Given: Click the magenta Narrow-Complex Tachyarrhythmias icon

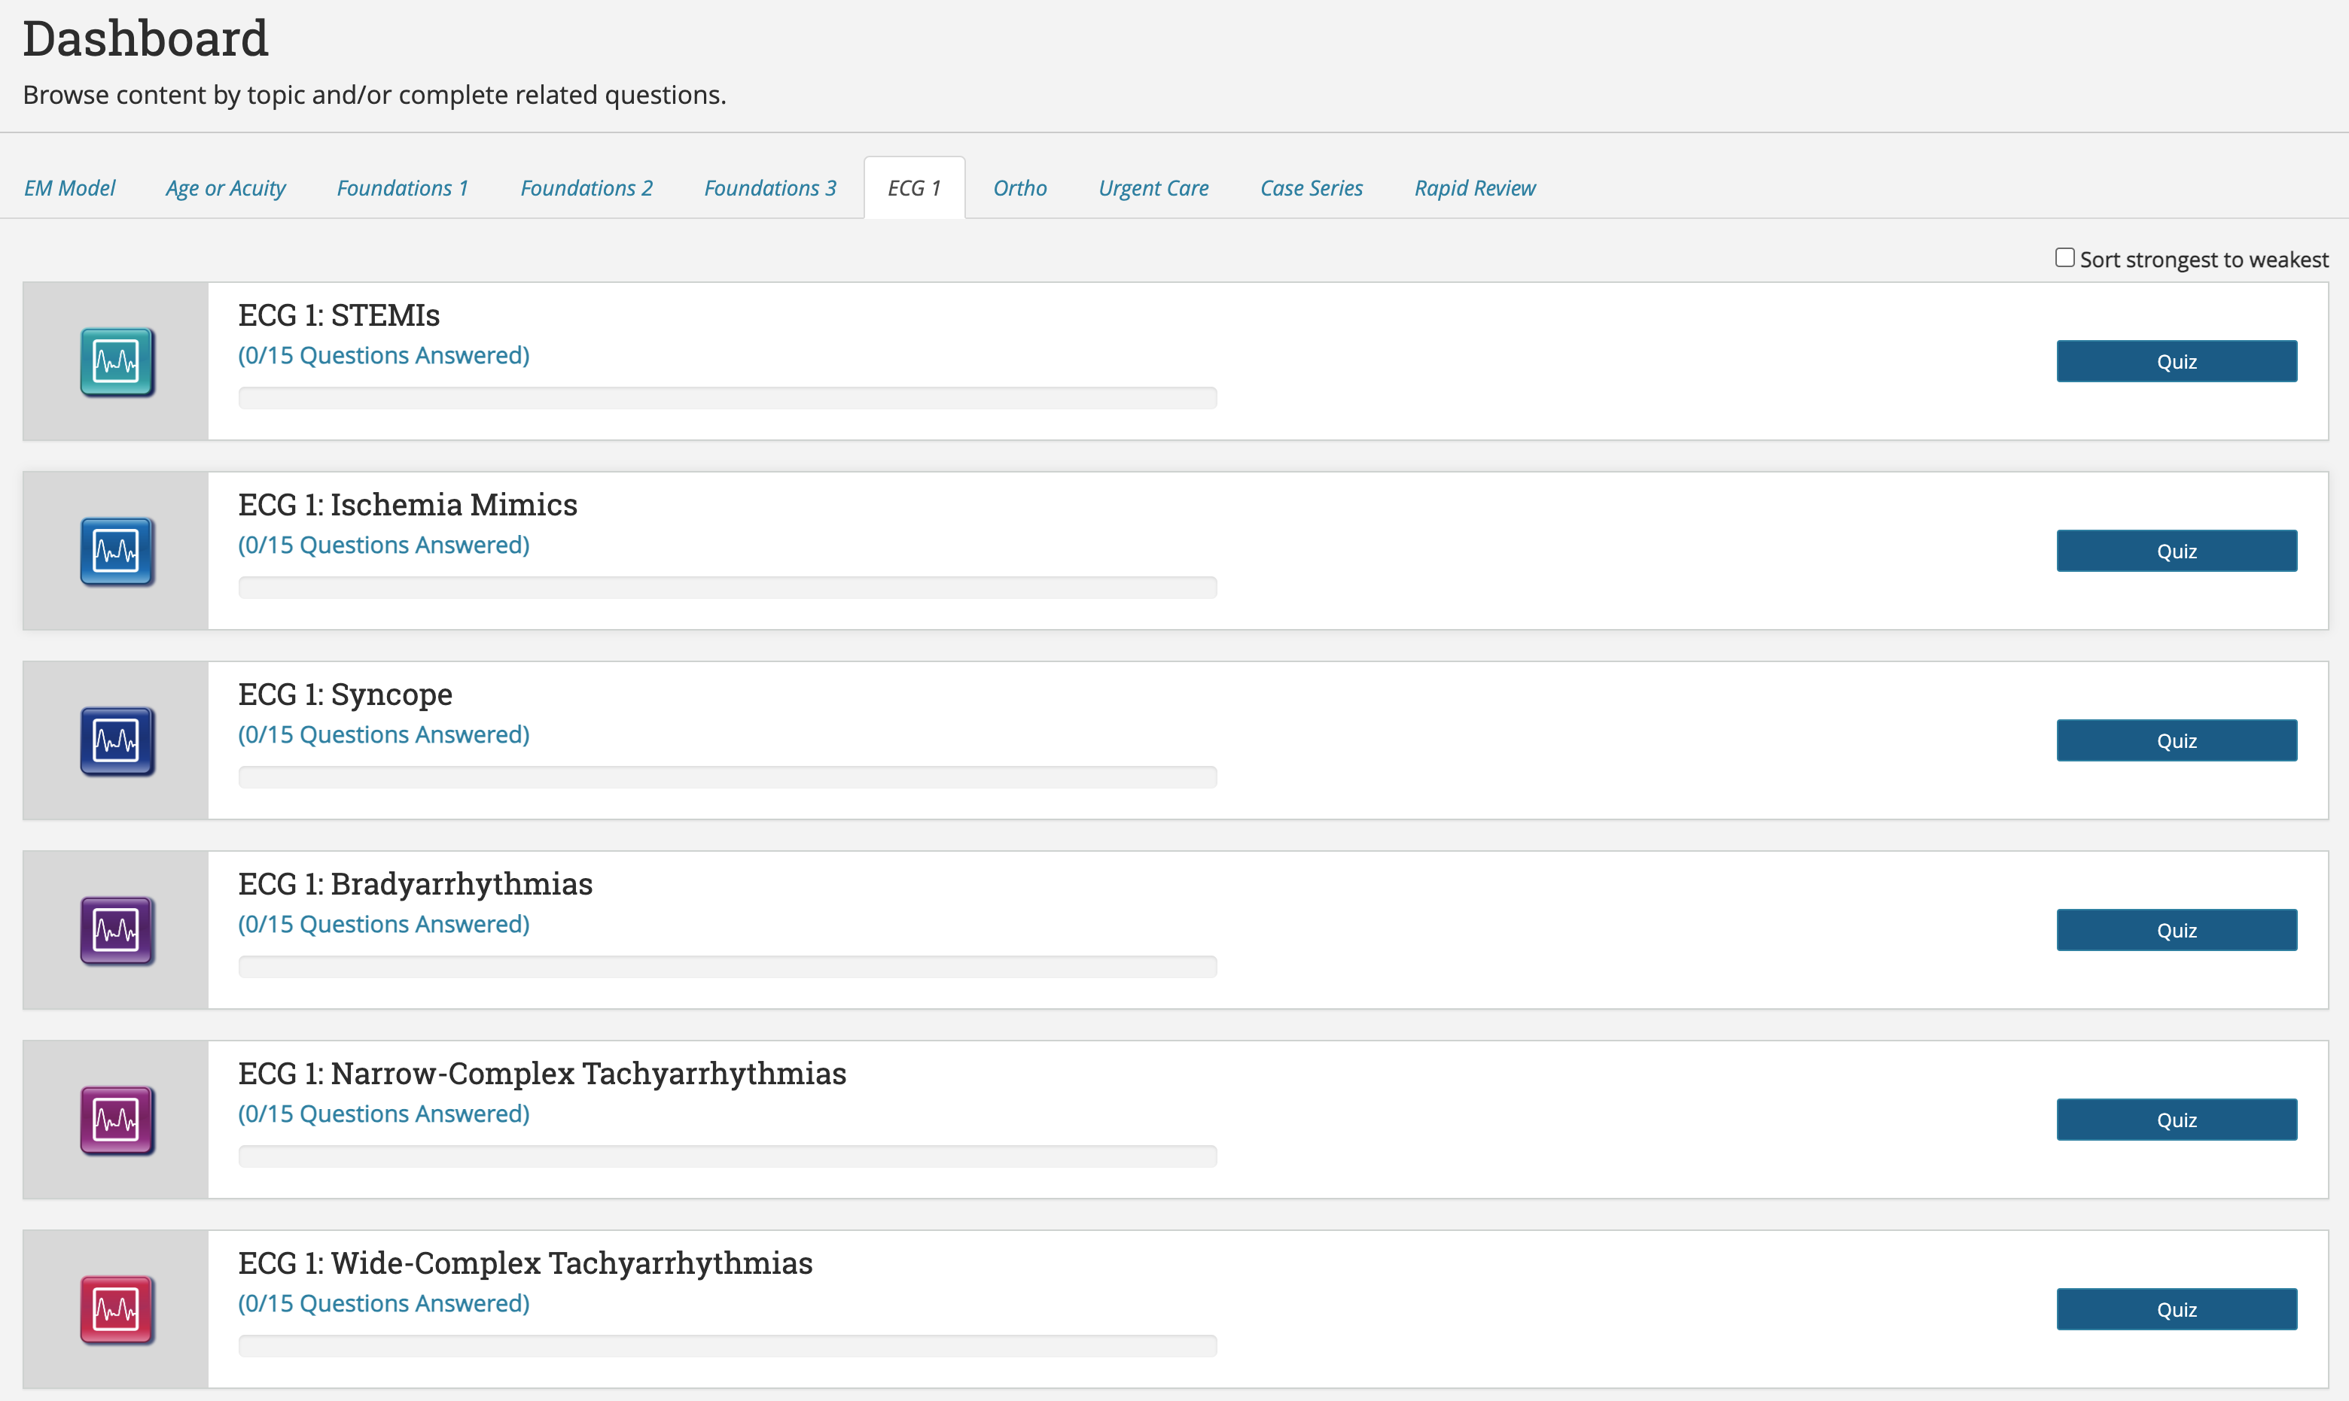Looking at the screenshot, I should [115, 1120].
